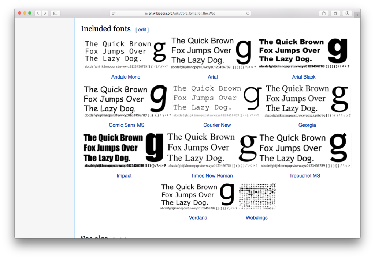Open the Andale Mono article link
The height and width of the screenshot is (259, 375).
coord(126,77)
